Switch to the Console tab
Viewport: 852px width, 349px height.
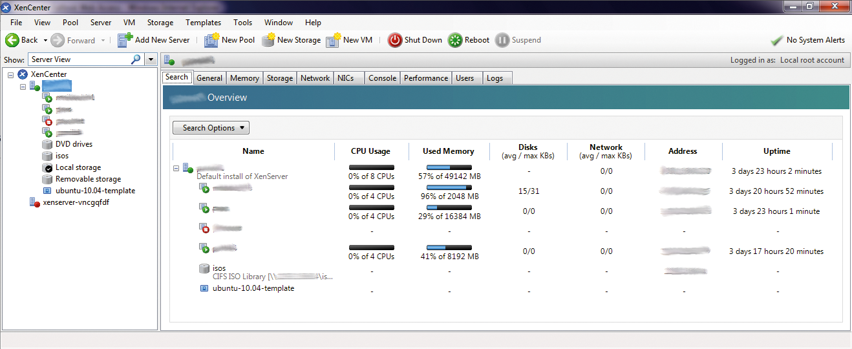382,78
